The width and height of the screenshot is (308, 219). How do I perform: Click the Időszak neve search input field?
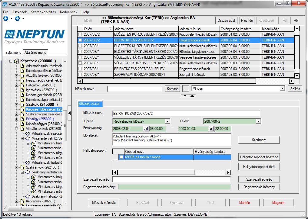(x=135, y=89)
